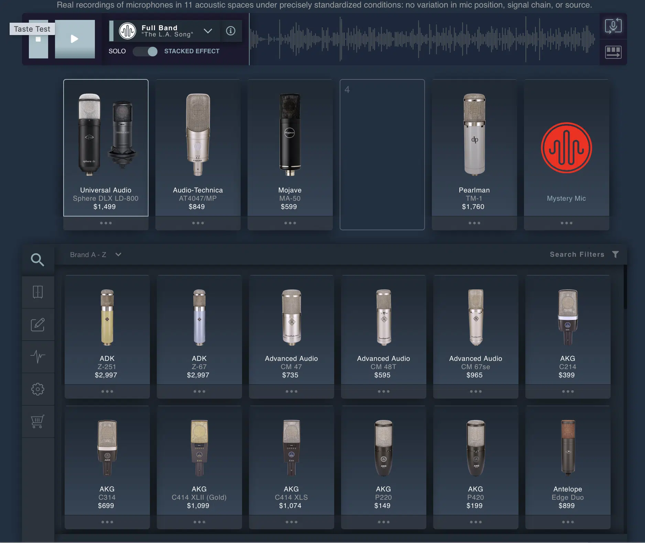The height and width of the screenshot is (543, 645).
Task: Open the search panel in the sidebar
Action: pos(38,259)
